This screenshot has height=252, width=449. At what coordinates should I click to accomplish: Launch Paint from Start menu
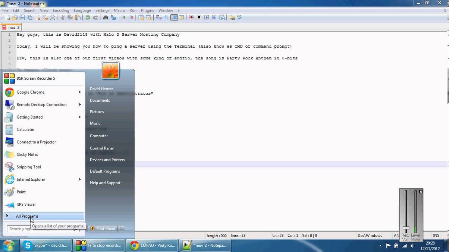(x=44, y=192)
